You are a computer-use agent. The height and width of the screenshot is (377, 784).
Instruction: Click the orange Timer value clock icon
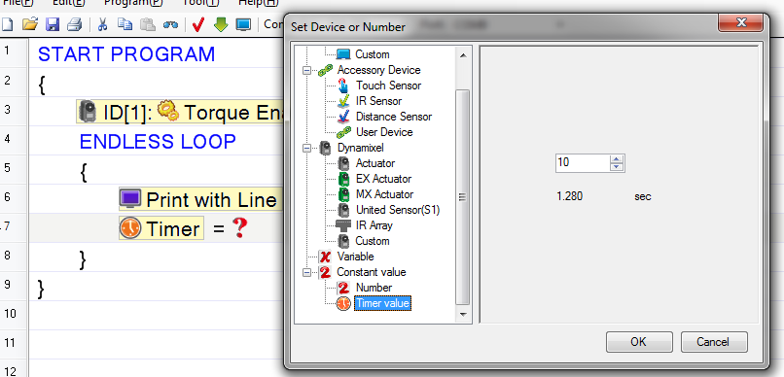click(x=343, y=303)
